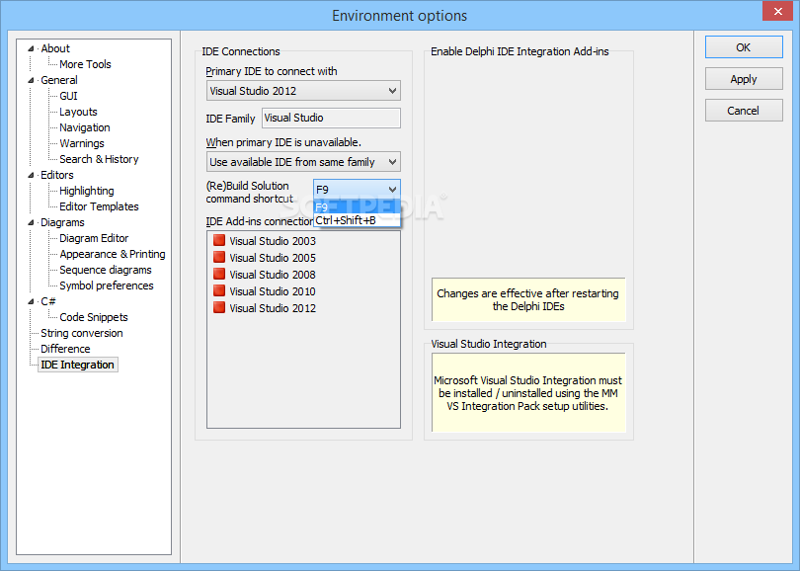Open the Primary IDE dropdown
800x571 pixels.
click(303, 91)
